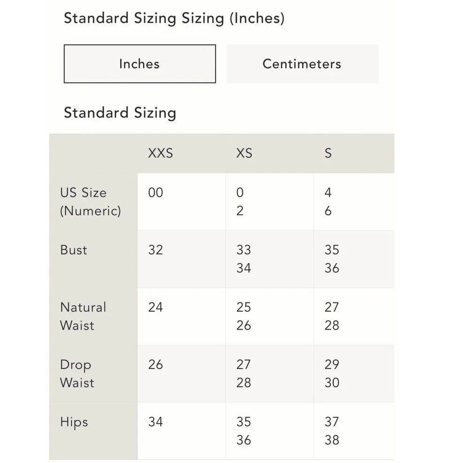The height and width of the screenshot is (463, 463).
Task: Select the XXS hips value 34
Action: tap(155, 422)
